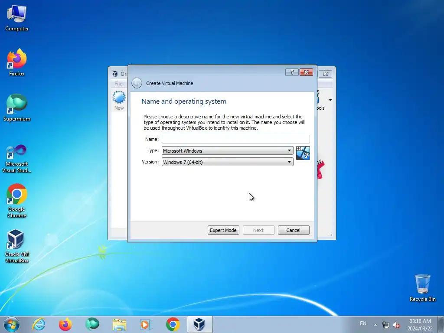
Task: Open the Type dropdown showing Microsoft Windows
Action: (x=227, y=150)
